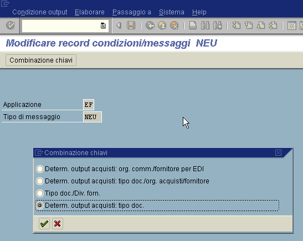Click the red Cancel X toolbar icon

(174, 25)
